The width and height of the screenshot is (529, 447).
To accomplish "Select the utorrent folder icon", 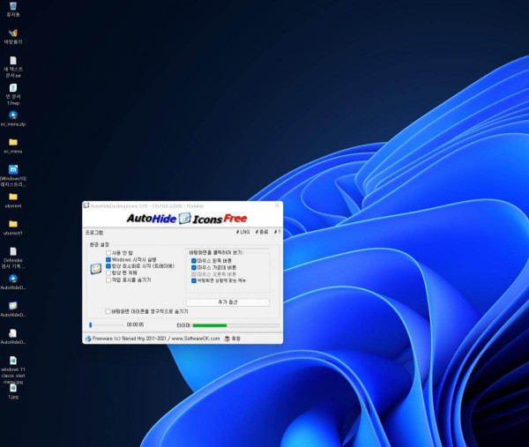I will click(x=13, y=197).
